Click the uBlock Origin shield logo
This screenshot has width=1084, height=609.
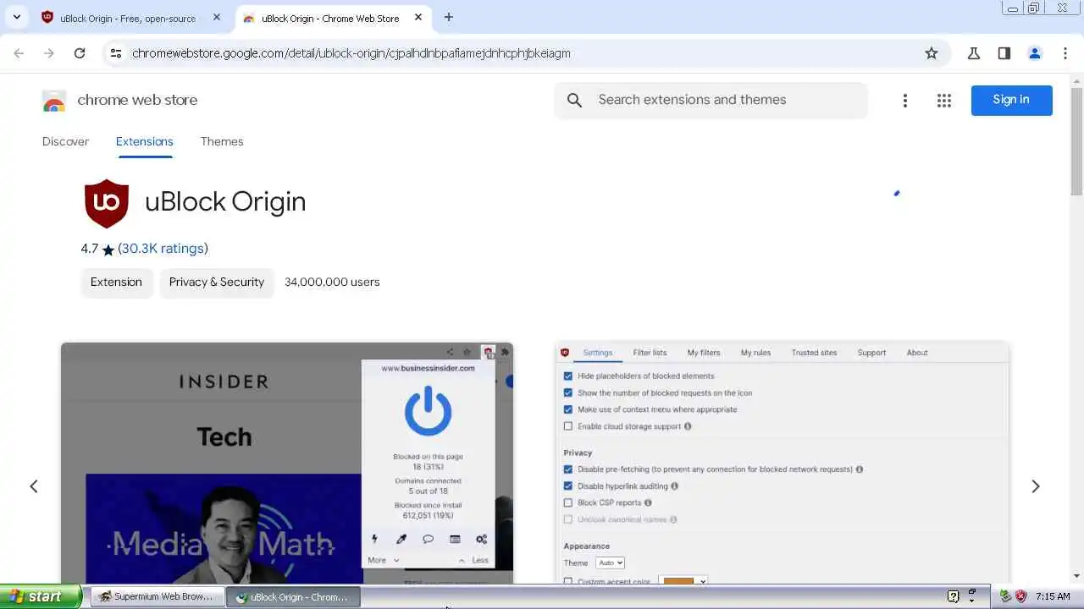click(107, 203)
